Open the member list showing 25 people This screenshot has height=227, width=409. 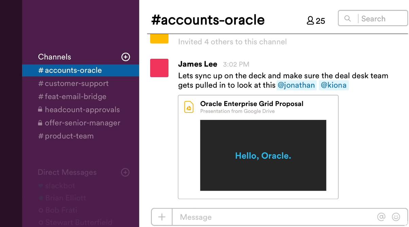point(316,21)
